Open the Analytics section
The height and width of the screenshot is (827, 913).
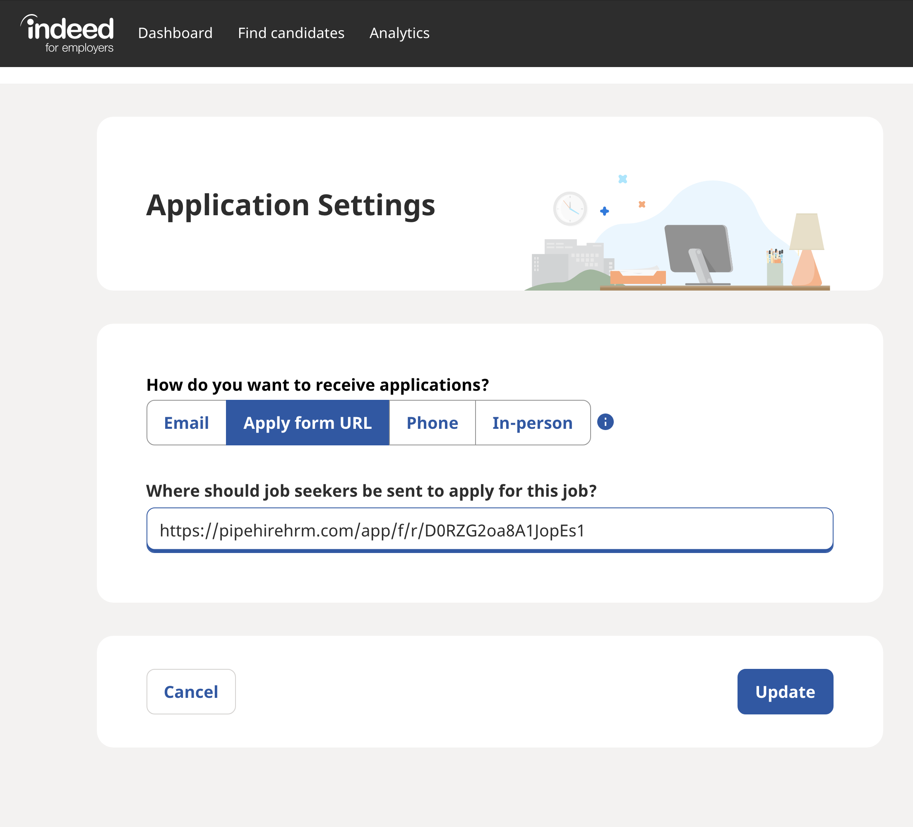tap(399, 33)
